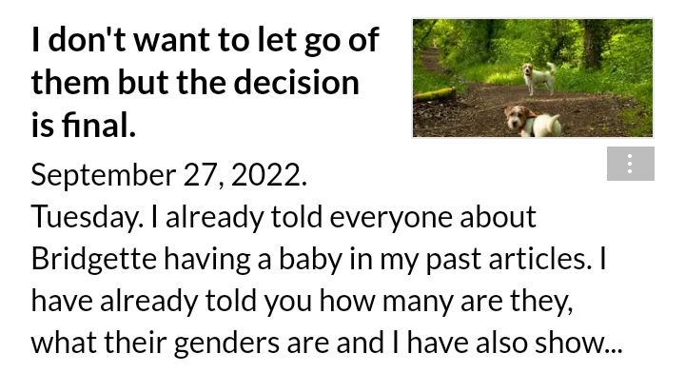
Task: Click the white dog standing on path
Action: (540, 78)
